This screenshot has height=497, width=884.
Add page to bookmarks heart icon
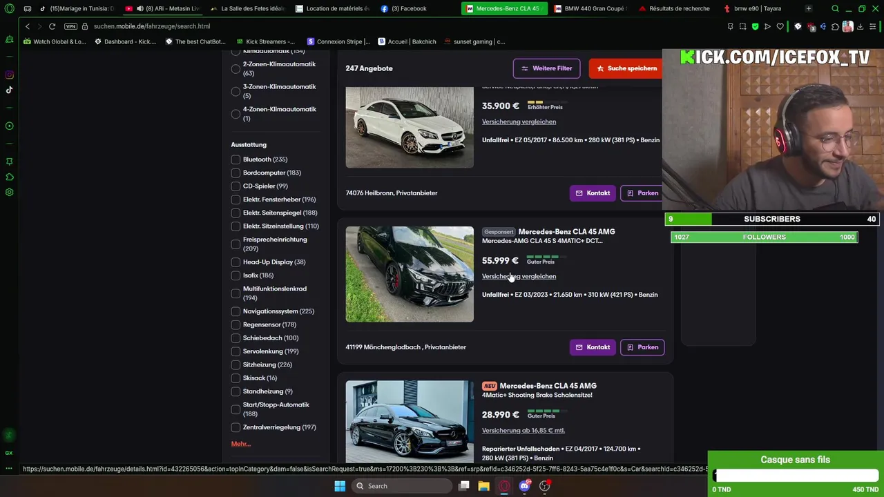[x=780, y=26]
